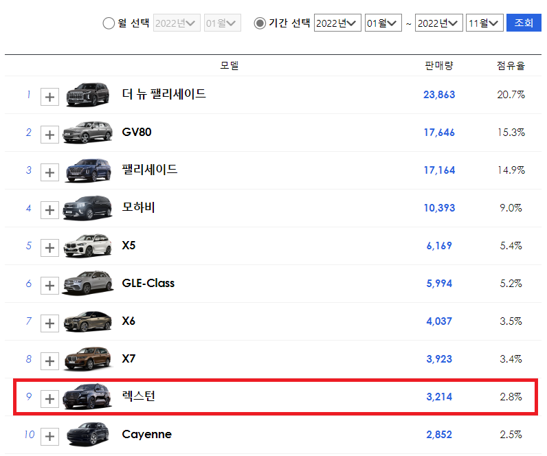This screenshot has height=456, width=547.
Task: Click the X6 car thumbnail
Action: tap(87, 321)
